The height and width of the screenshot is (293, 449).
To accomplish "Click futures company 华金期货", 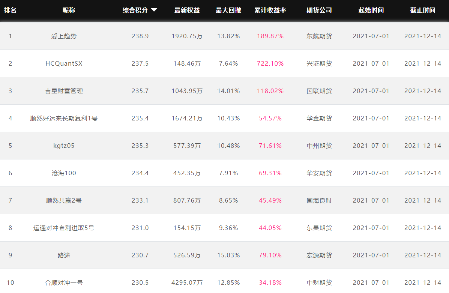I will tap(319, 118).
